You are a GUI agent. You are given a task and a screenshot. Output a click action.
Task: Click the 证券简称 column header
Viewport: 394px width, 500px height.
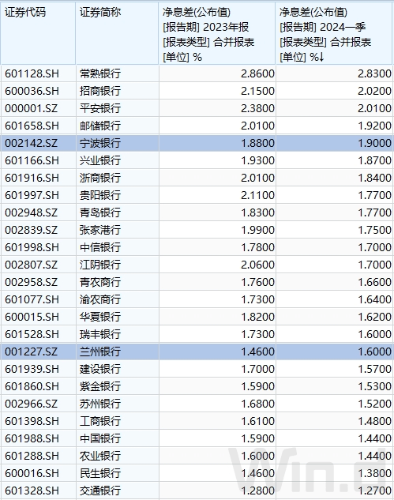[118, 33]
